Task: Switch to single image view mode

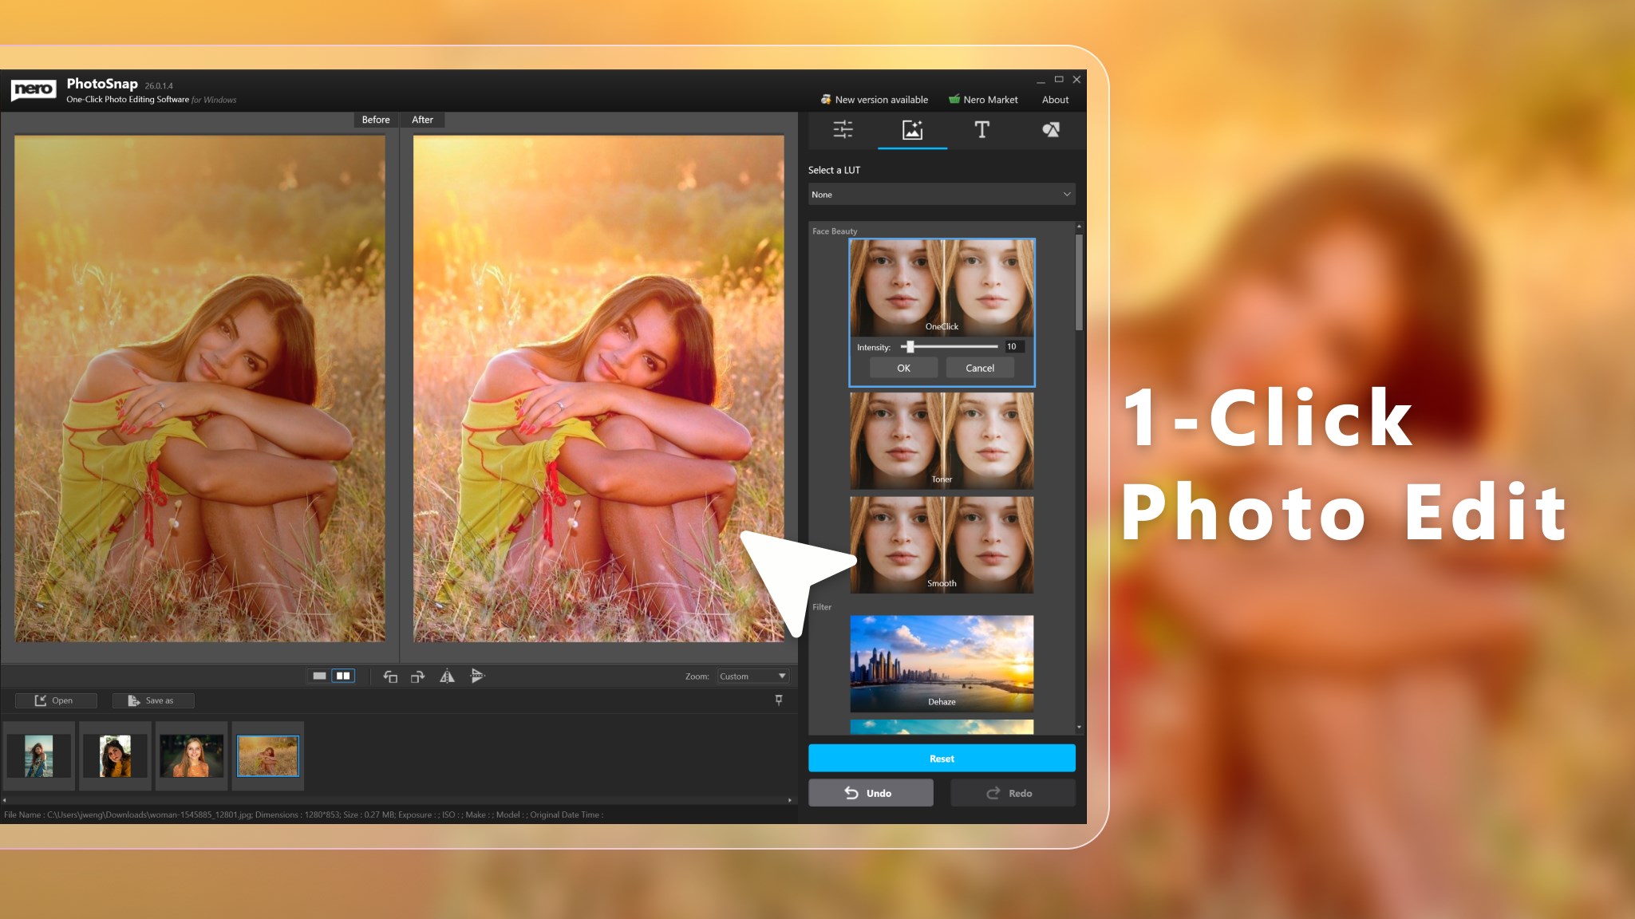Action: [x=319, y=676]
